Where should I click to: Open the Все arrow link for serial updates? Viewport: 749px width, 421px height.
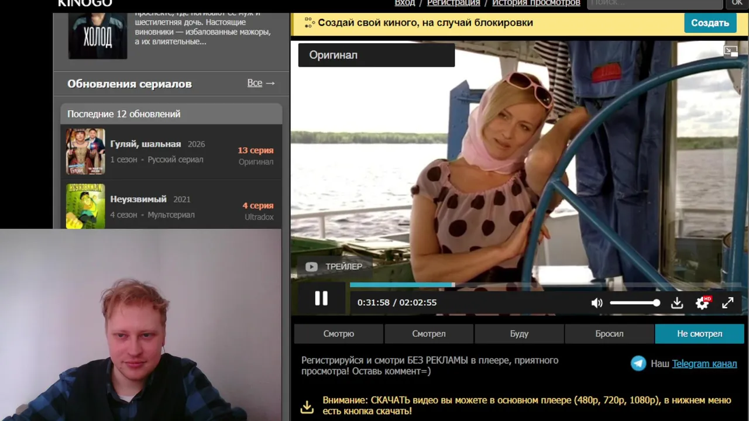click(x=261, y=83)
